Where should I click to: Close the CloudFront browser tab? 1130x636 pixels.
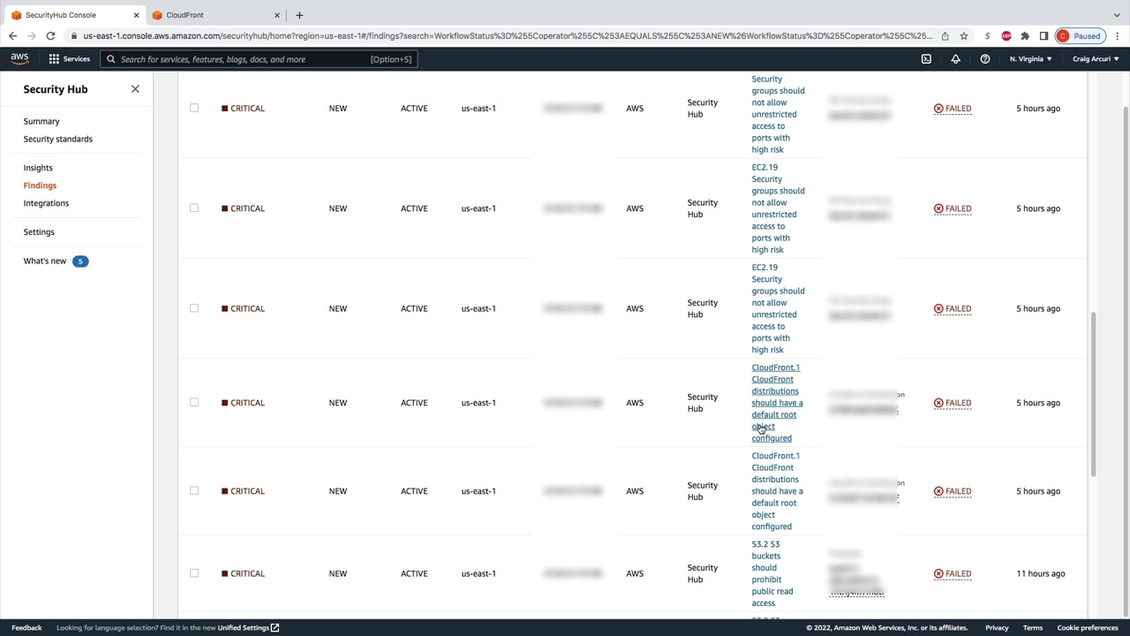(x=277, y=15)
